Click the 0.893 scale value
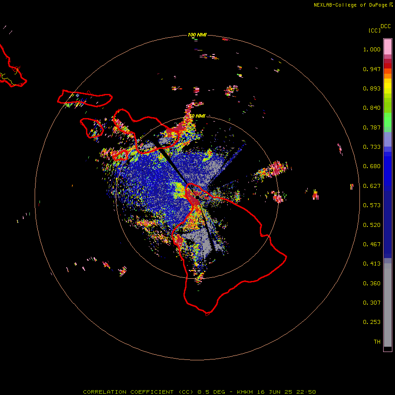This screenshot has width=395, height=395. pos(372,88)
